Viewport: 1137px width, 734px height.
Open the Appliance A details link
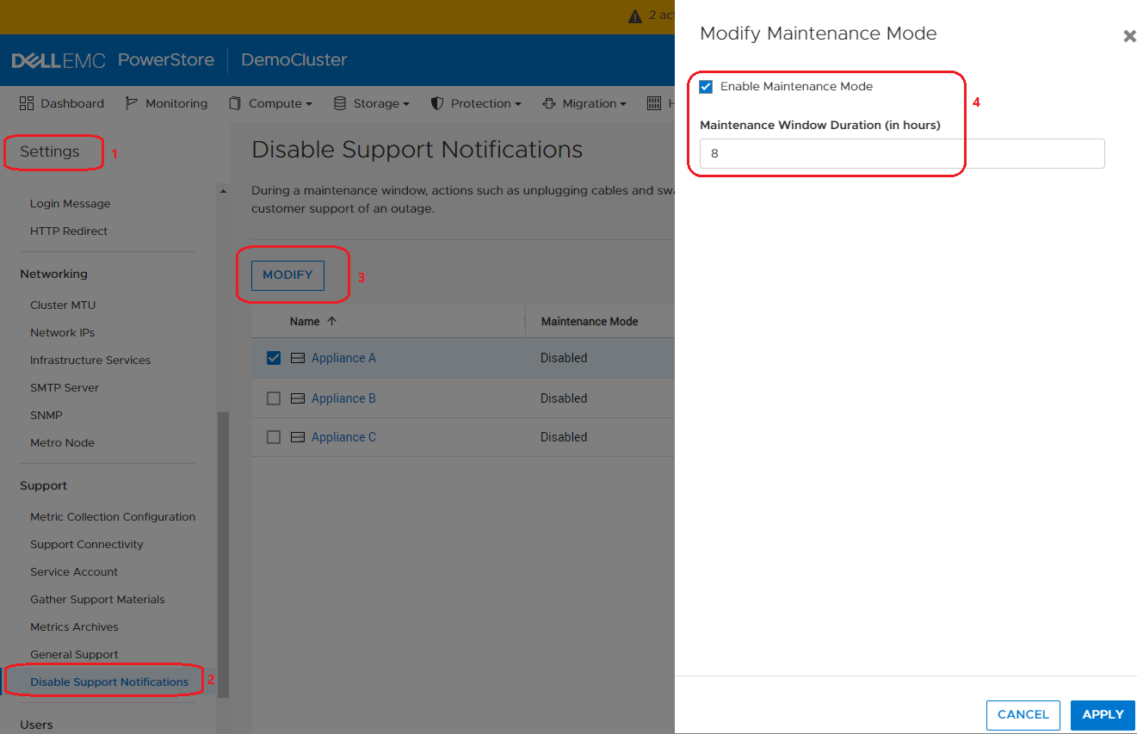point(343,357)
